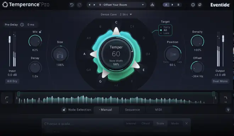The height and width of the screenshot is (136, 234).
Task: Toggle note A# on the wheel
Action: pos(89,38)
